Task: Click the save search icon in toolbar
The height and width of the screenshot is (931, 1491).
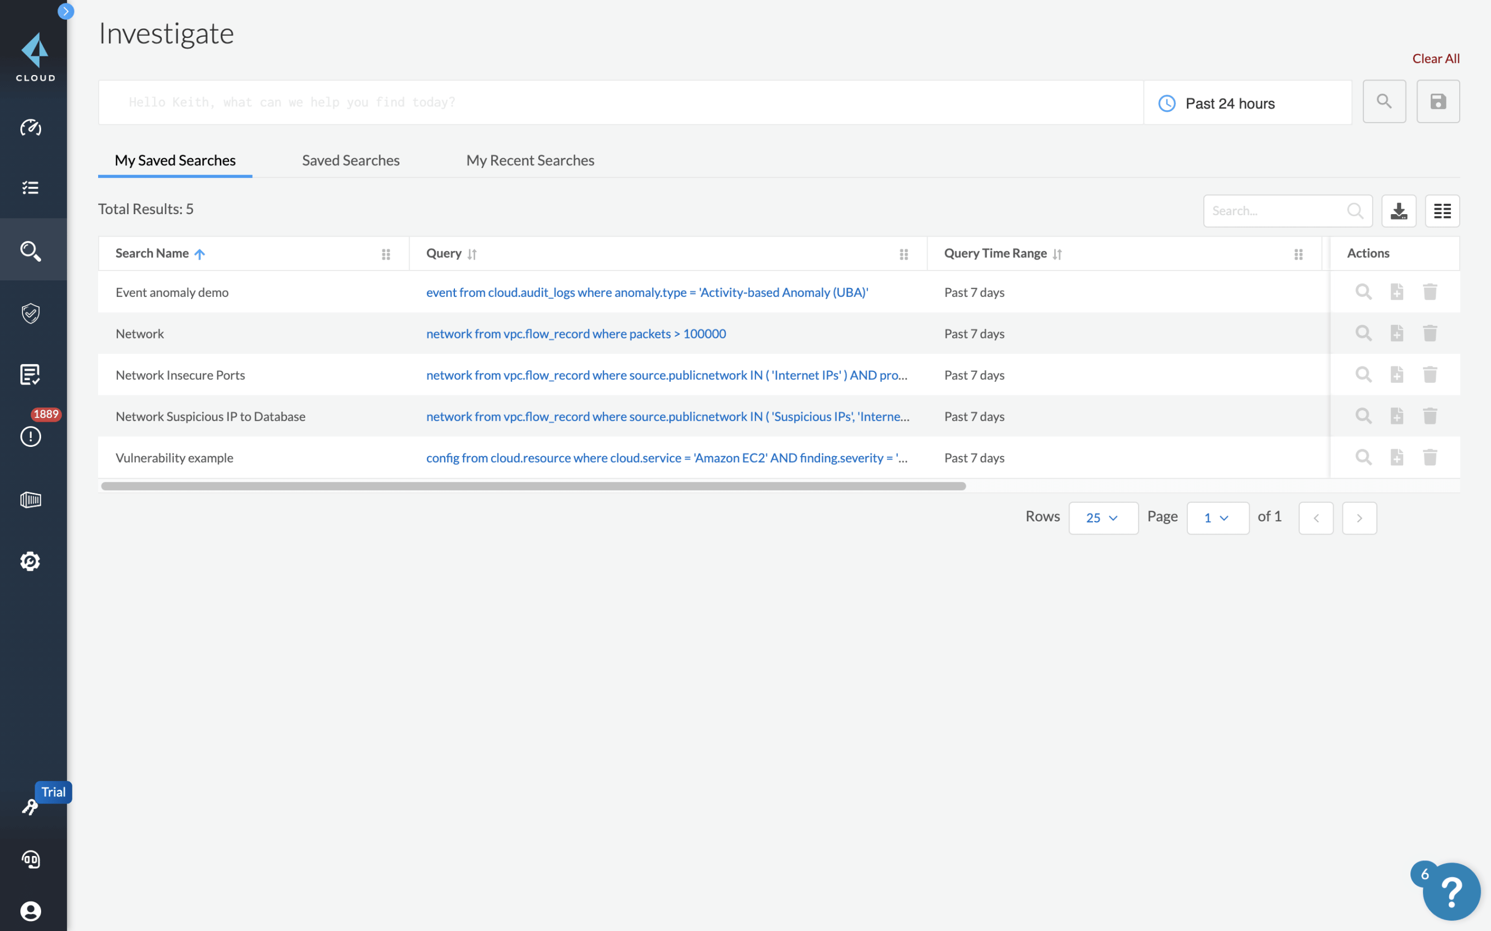Action: [1438, 101]
